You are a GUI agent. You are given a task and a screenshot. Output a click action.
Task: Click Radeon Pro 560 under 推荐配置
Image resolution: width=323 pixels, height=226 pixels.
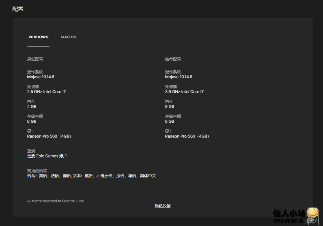coord(187,136)
